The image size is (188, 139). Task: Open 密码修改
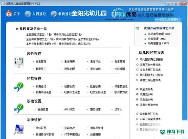pos(70,128)
